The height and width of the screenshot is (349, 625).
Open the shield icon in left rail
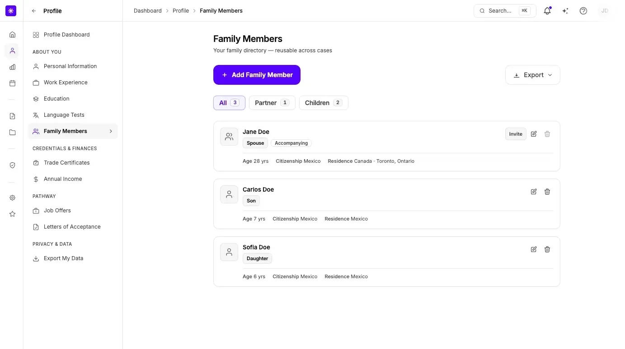pyautogui.click(x=12, y=165)
